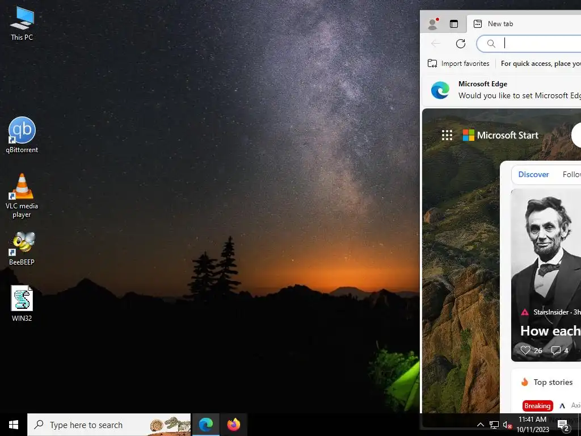Select the BeeBEEP desktop shortcut
Viewport: 581px width, 436px height.
click(22, 249)
